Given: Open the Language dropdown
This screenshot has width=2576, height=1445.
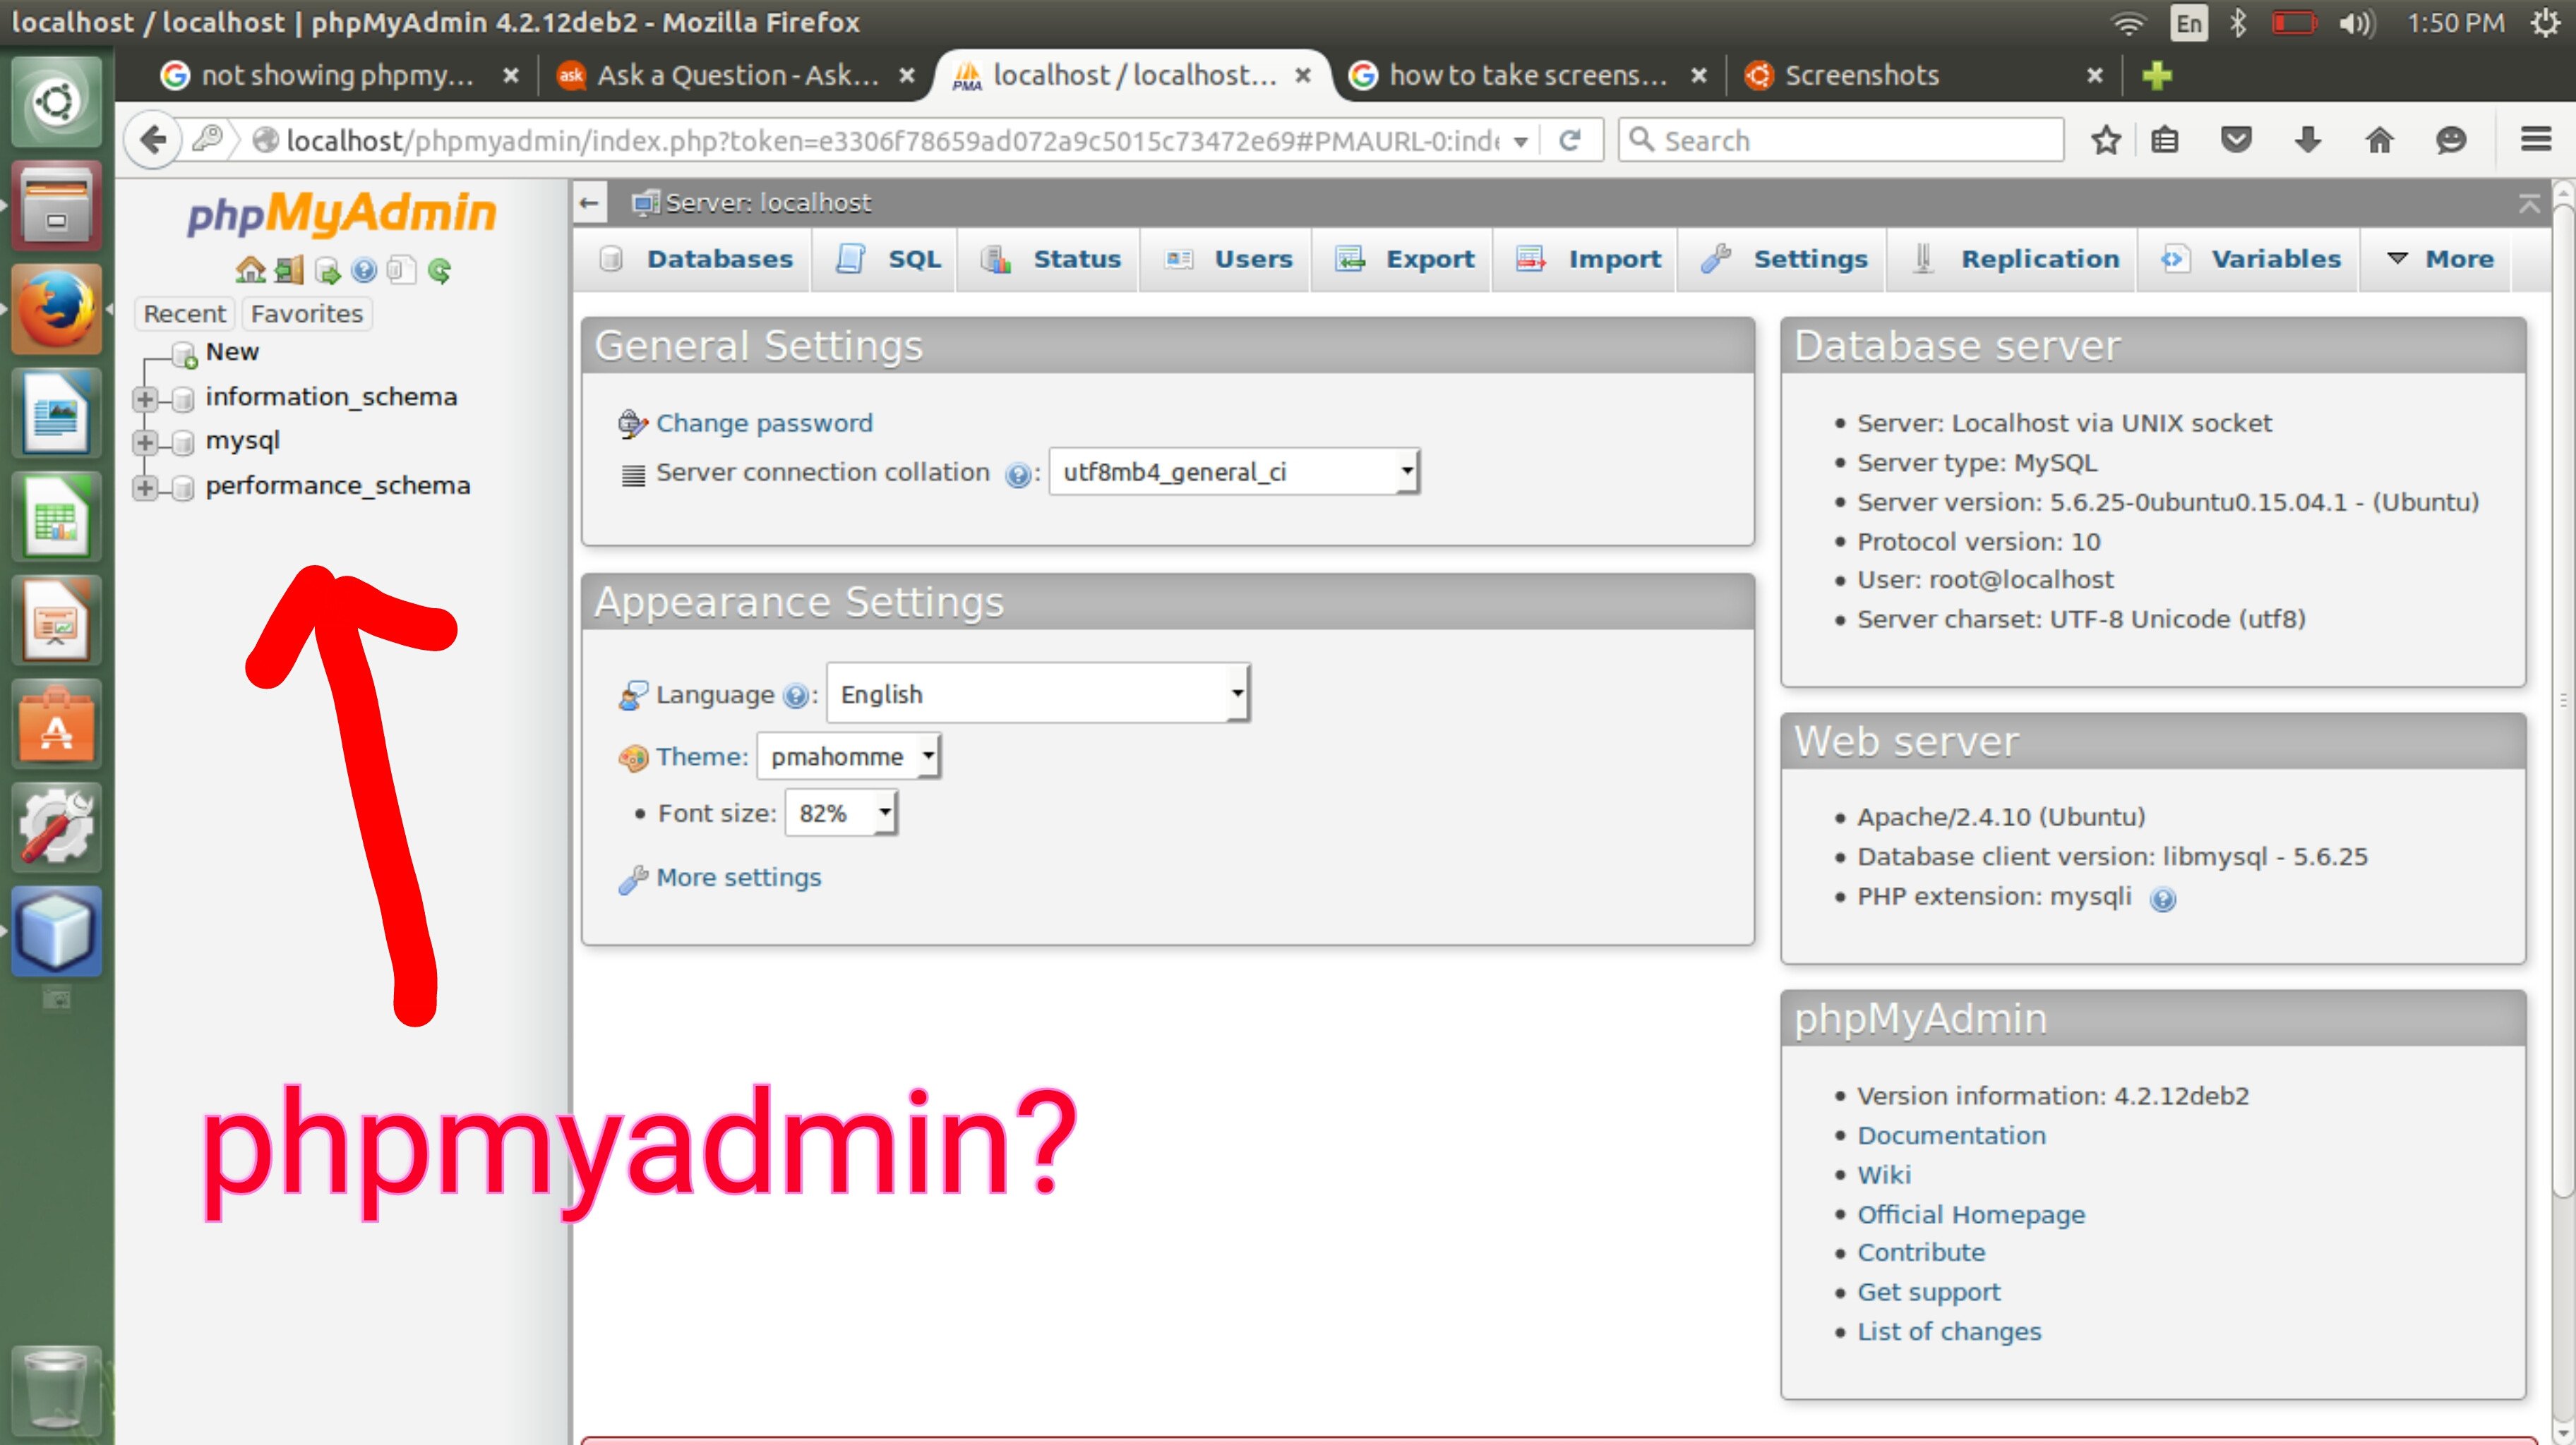Looking at the screenshot, I should coord(1038,694).
